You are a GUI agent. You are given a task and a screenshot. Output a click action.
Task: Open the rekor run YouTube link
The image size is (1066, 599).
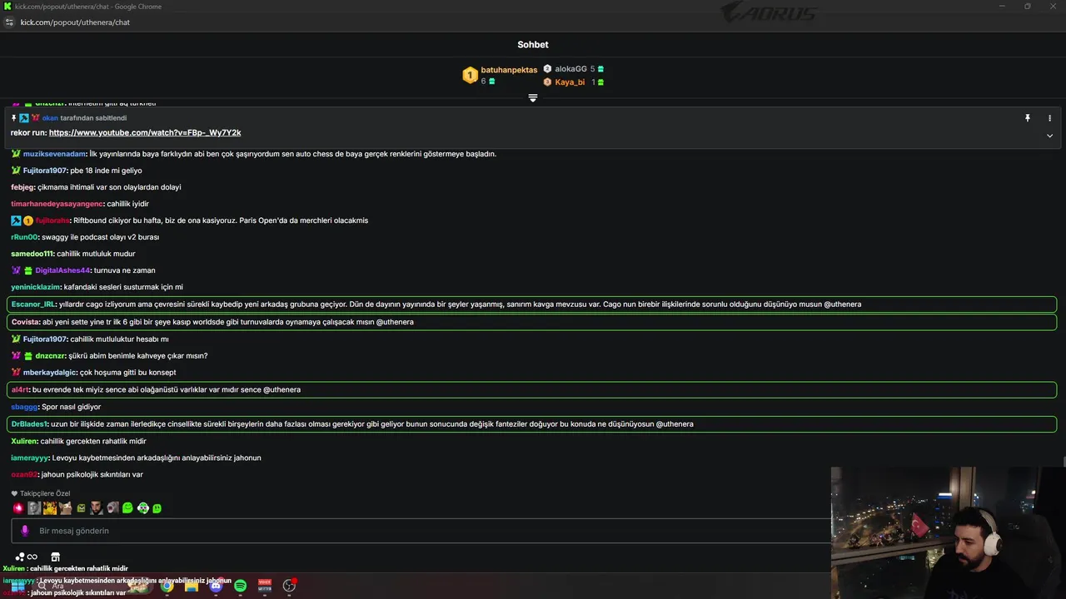[145, 133]
